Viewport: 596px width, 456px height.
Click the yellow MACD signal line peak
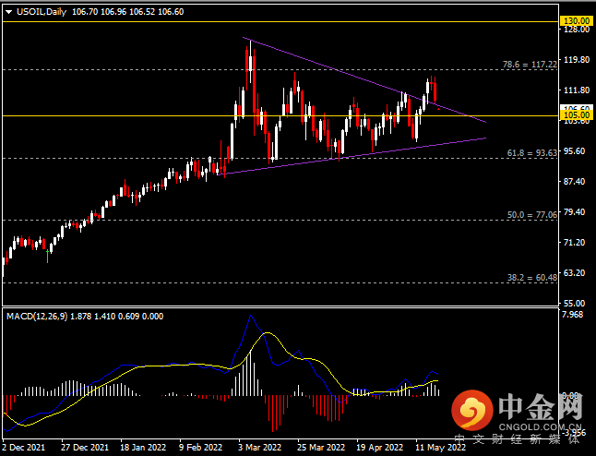tap(268, 333)
